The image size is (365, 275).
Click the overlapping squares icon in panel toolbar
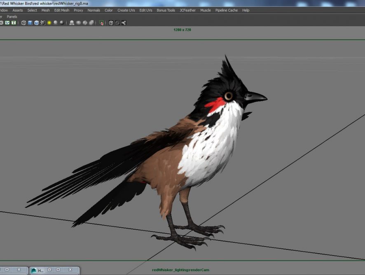[x=117, y=23]
